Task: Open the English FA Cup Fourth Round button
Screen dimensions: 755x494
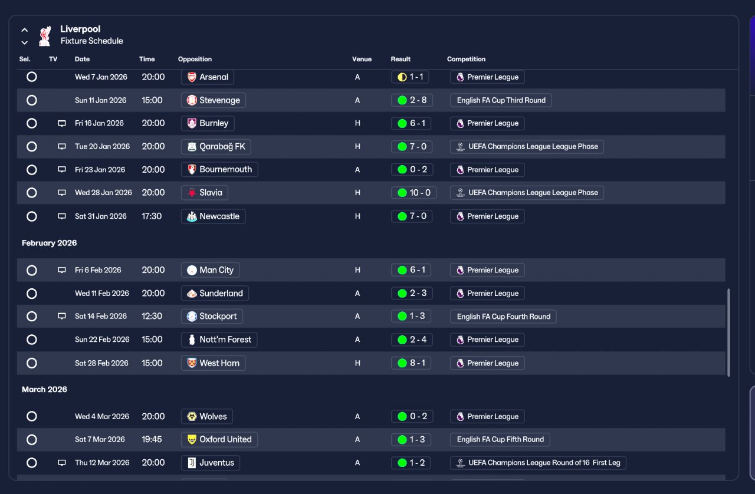Action: point(503,317)
